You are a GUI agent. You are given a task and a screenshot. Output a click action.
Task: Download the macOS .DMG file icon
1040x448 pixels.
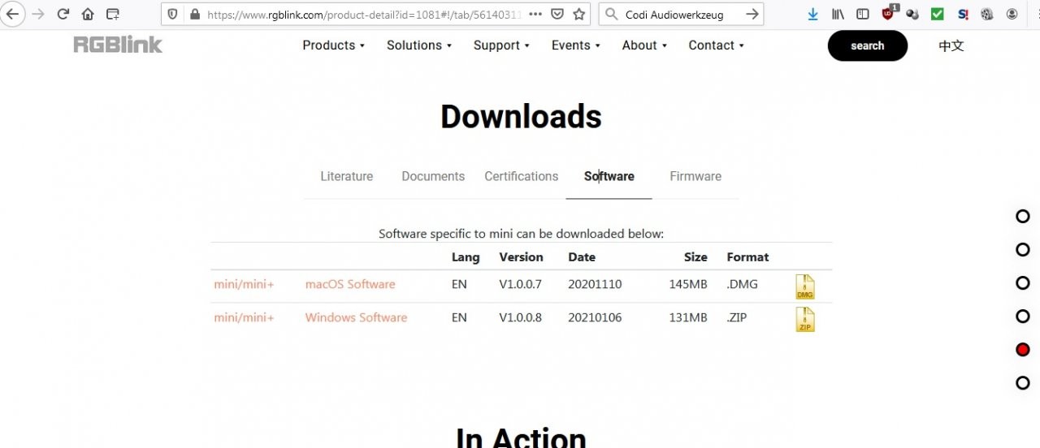pos(804,286)
